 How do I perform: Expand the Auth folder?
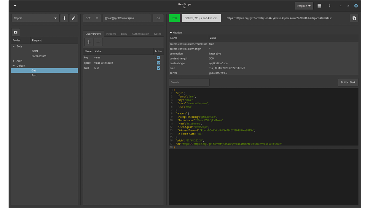[14, 61]
